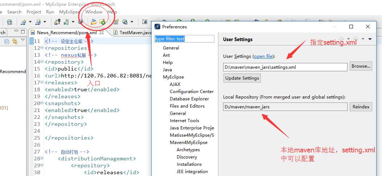Switch to the News_Recommend/pom.xml tab
382x176 pixels.
[67, 32]
